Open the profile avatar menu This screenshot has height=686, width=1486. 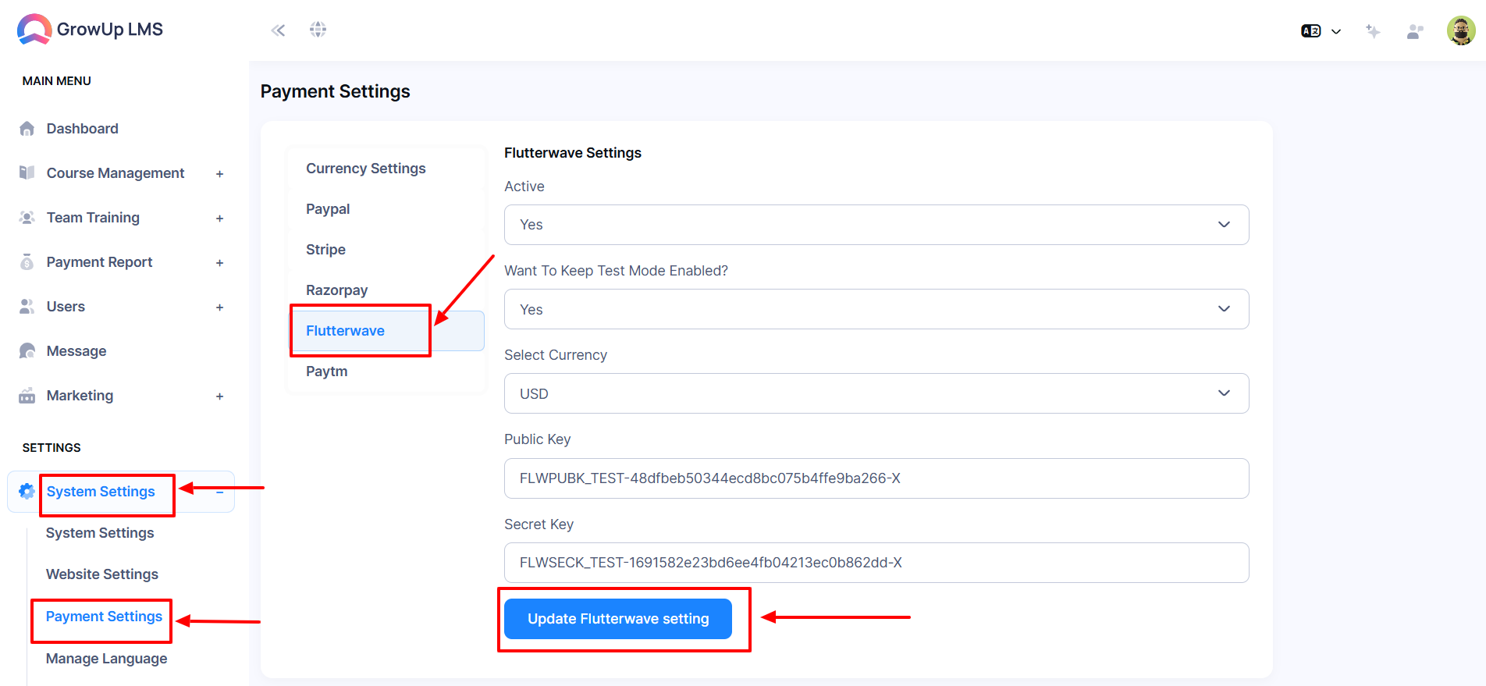point(1461,30)
